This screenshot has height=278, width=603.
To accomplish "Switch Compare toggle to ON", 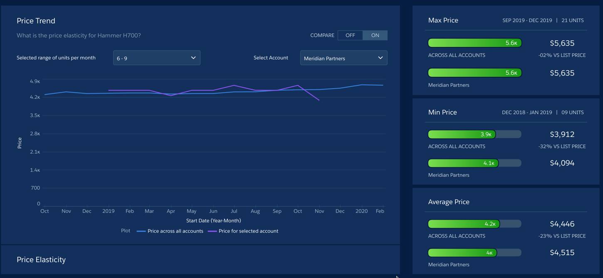I will tap(375, 35).
